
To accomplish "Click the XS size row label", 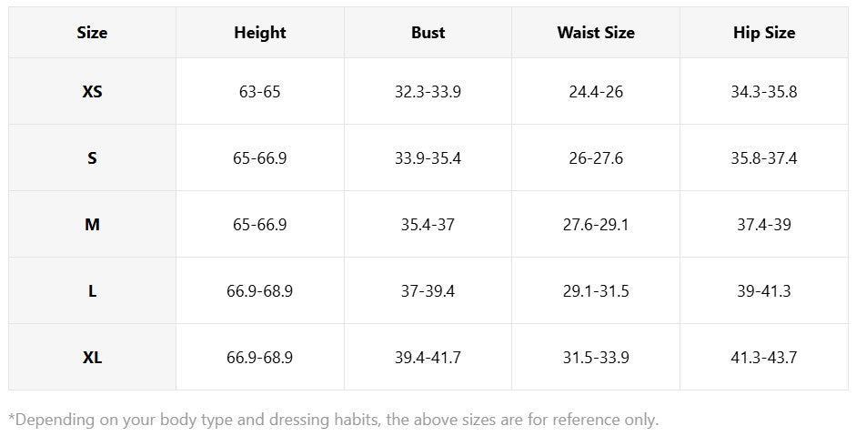I will [x=92, y=92].
